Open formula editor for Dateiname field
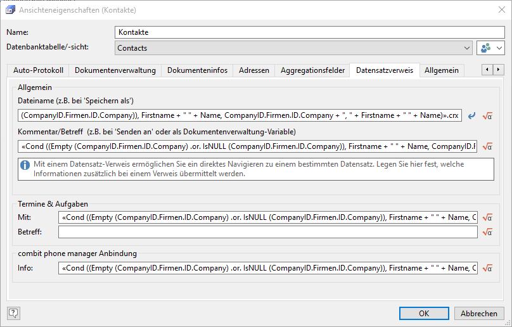This screenshot has width=512, height=327. tap(487, 116)
